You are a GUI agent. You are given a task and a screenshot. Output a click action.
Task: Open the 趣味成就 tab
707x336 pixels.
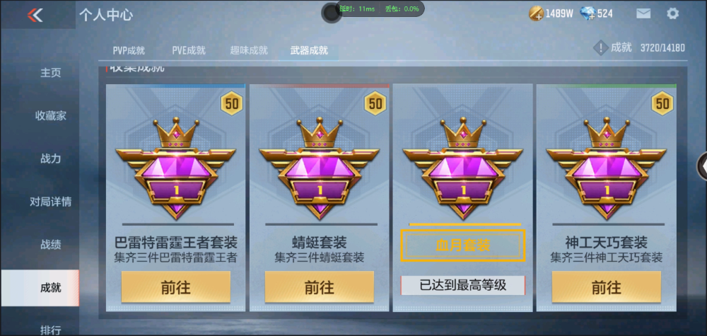(x=249, y=50)
